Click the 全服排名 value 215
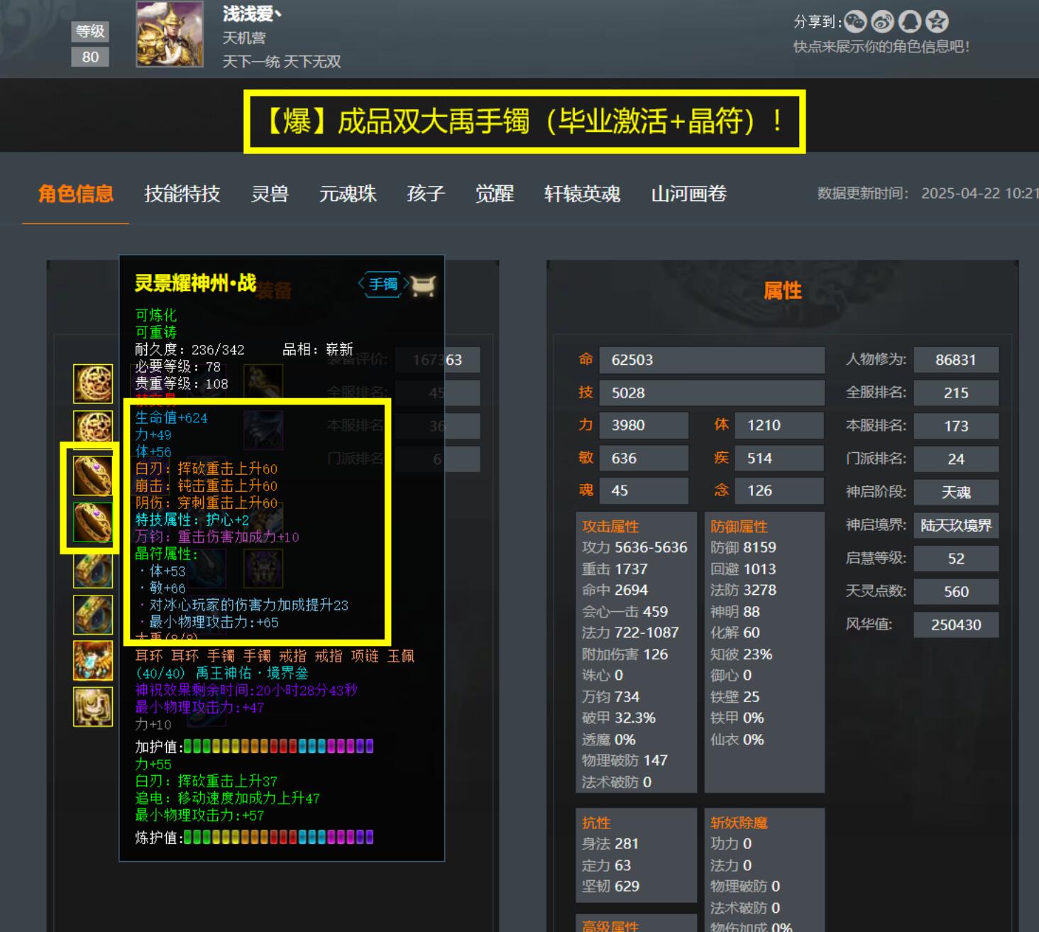This screenshot has width=1039, height=932. [x=956, y=393]
